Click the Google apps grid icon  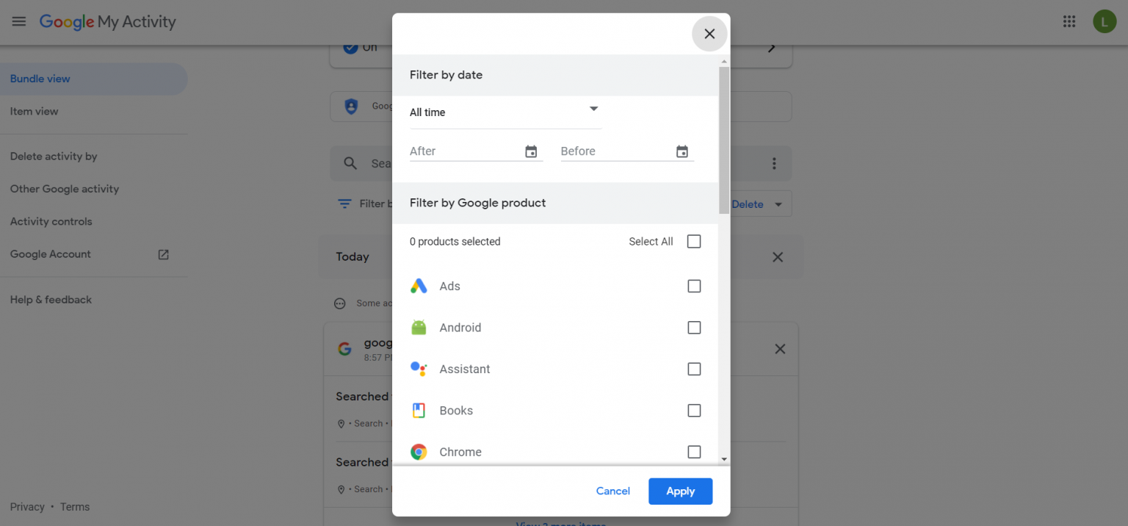(x=1069, y=21)
